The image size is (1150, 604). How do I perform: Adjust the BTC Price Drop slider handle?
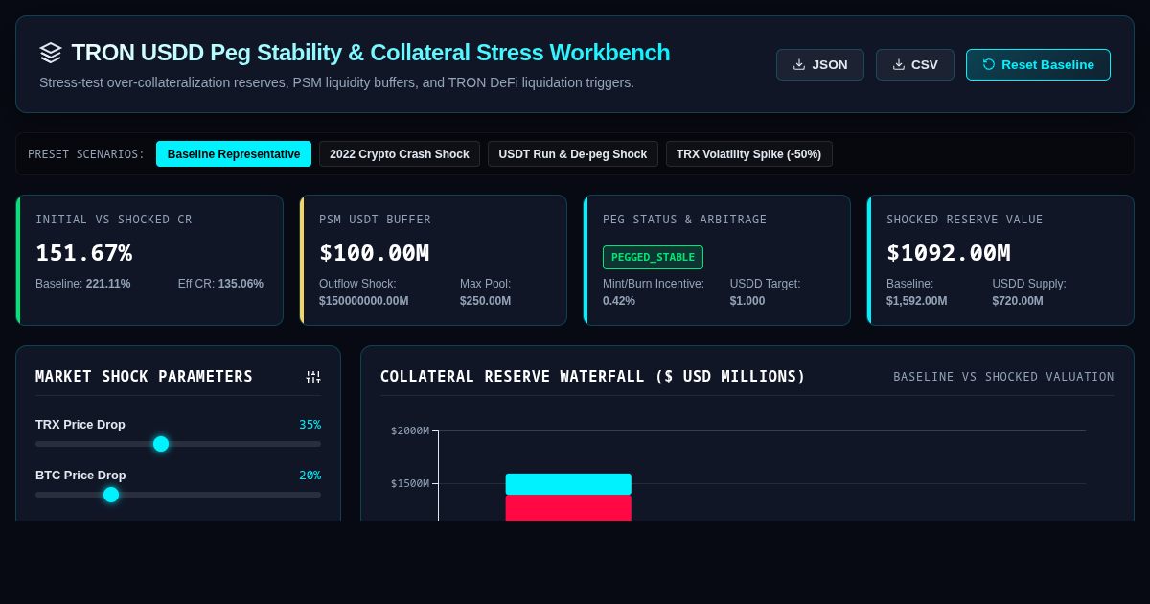click(111, 495)
